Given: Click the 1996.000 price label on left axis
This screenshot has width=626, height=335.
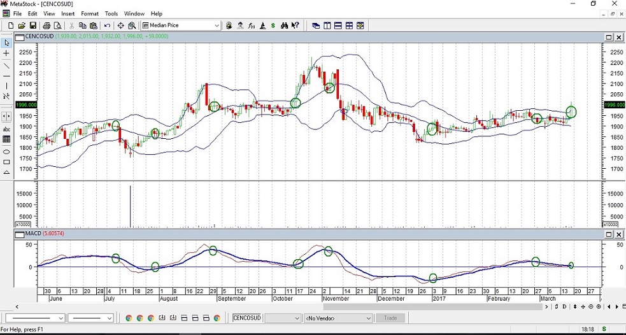Looking at the screenshot, I should 26,105.
